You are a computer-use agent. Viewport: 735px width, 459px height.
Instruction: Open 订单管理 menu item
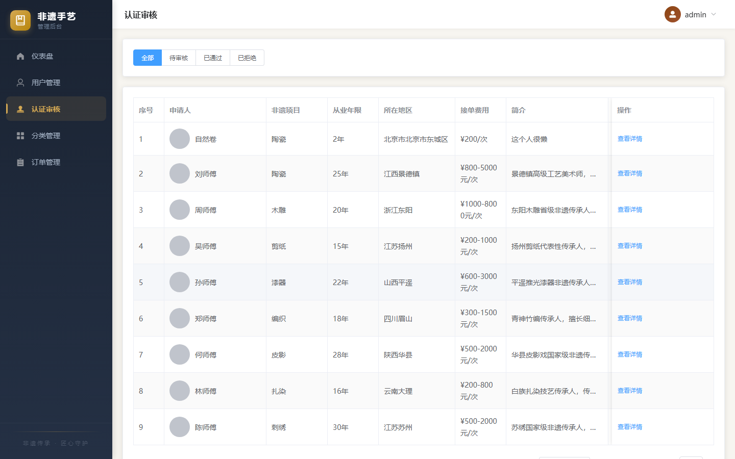click(56, 162)
